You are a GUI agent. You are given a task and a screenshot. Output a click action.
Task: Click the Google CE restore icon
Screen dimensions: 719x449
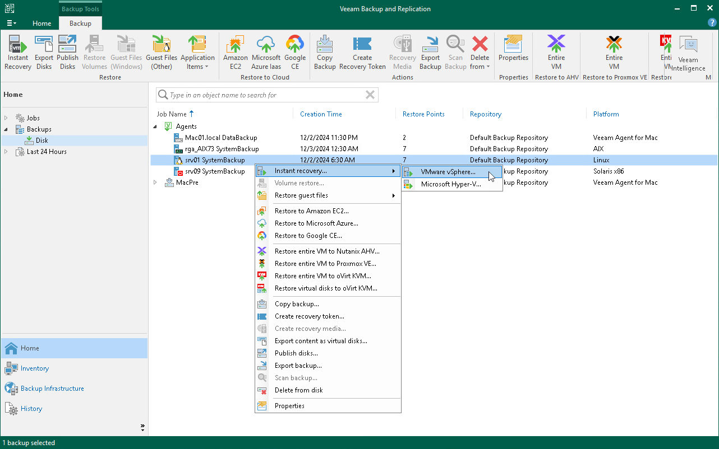pos(295,53)
